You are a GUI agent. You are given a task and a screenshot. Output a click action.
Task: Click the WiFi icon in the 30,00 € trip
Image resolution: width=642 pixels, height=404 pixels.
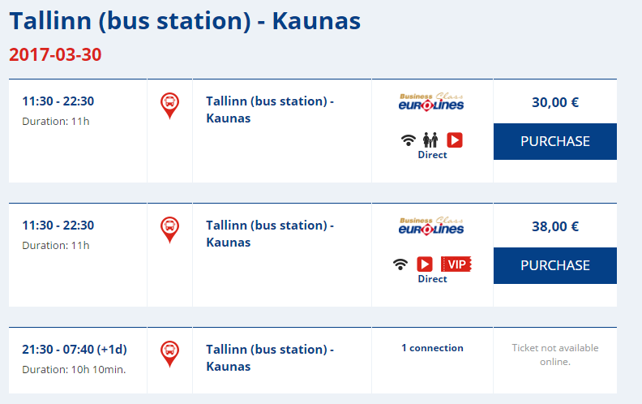[x=409, y=140]
